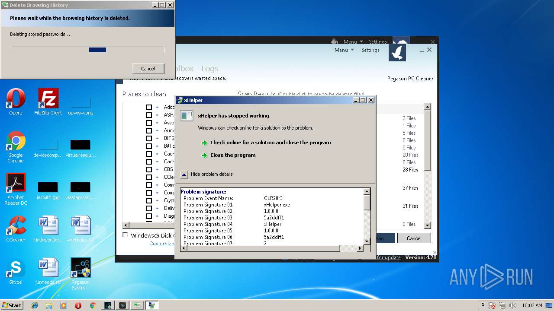The width and height of the screenshot is (554, 311).
Task: Open the Opera desktop shortcut
Action: pos(16,102)
